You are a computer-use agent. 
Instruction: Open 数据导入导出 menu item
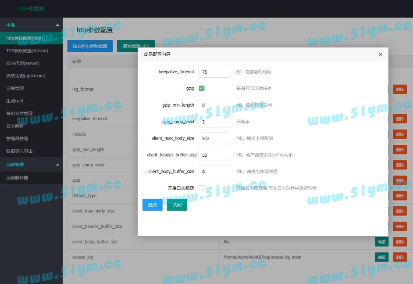tap(31, 151)
